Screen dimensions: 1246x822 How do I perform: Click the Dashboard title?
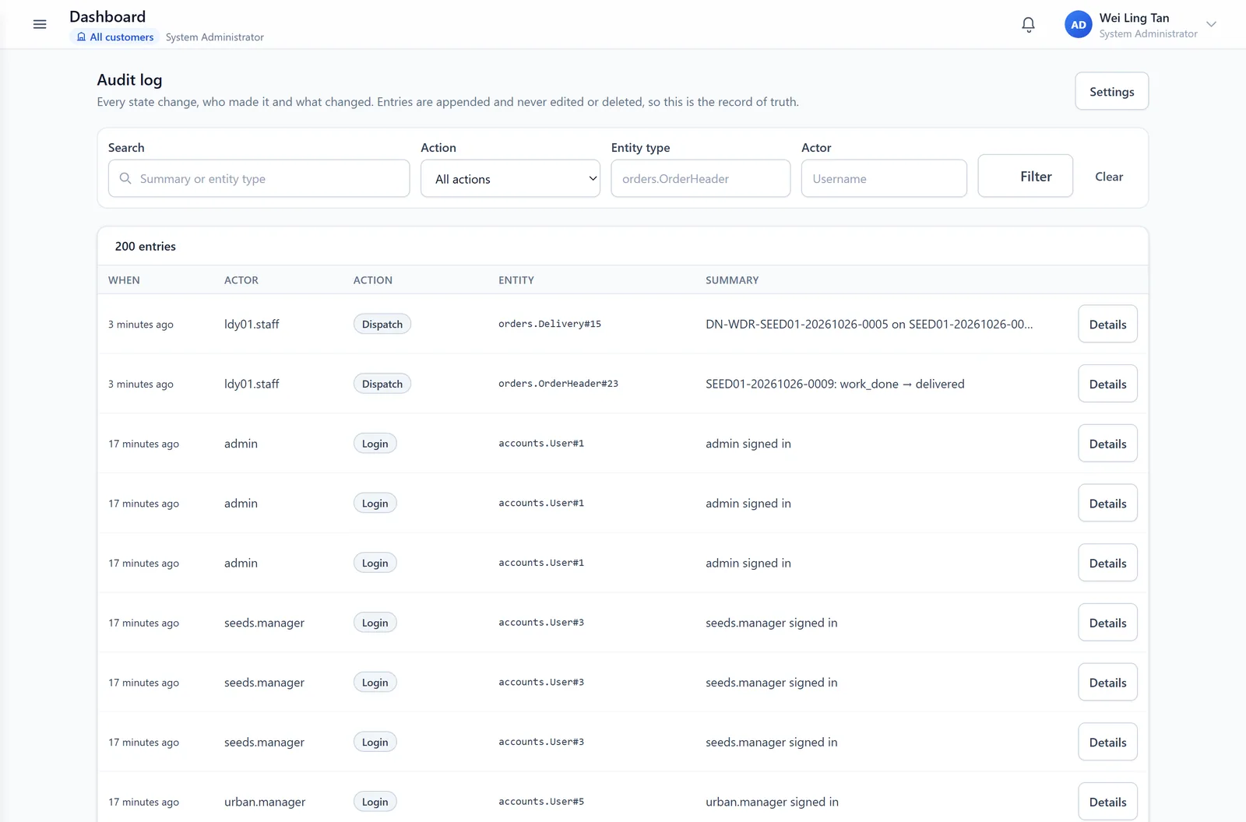107,16
